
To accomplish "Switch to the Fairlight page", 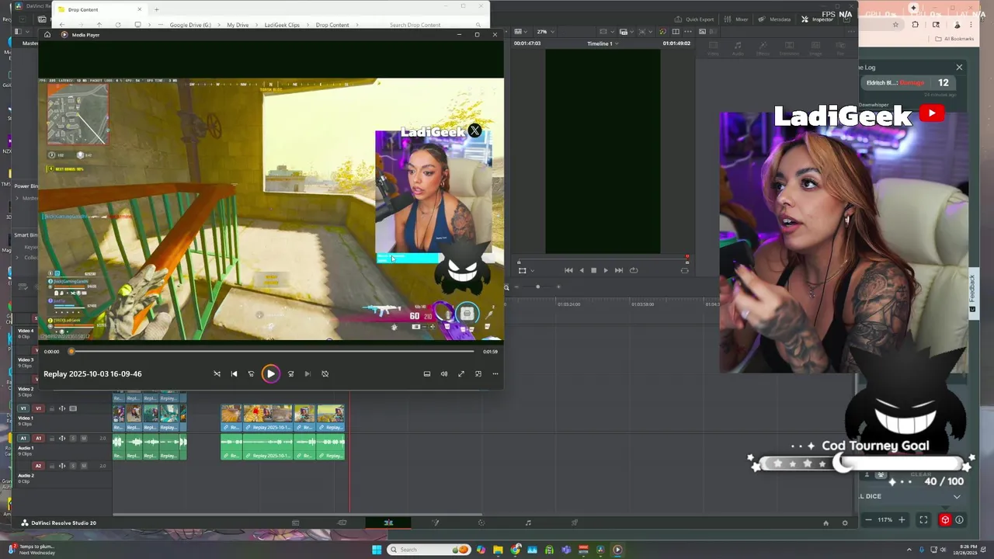I will (x=528, y=523).
